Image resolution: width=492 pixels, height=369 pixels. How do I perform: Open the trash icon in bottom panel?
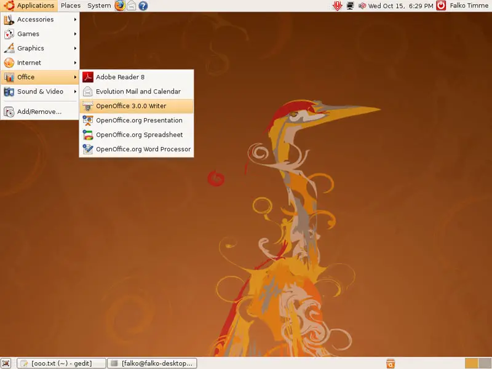[x=391, y=363]
